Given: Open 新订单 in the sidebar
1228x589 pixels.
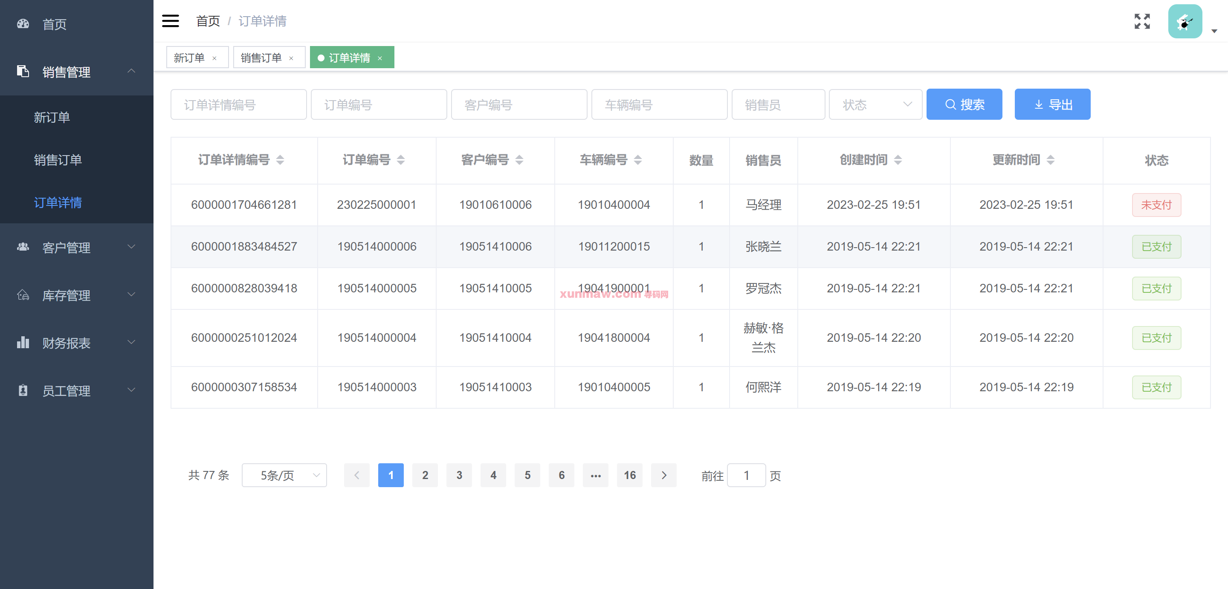Looking at the screenshot, I should tap(52, 117).
